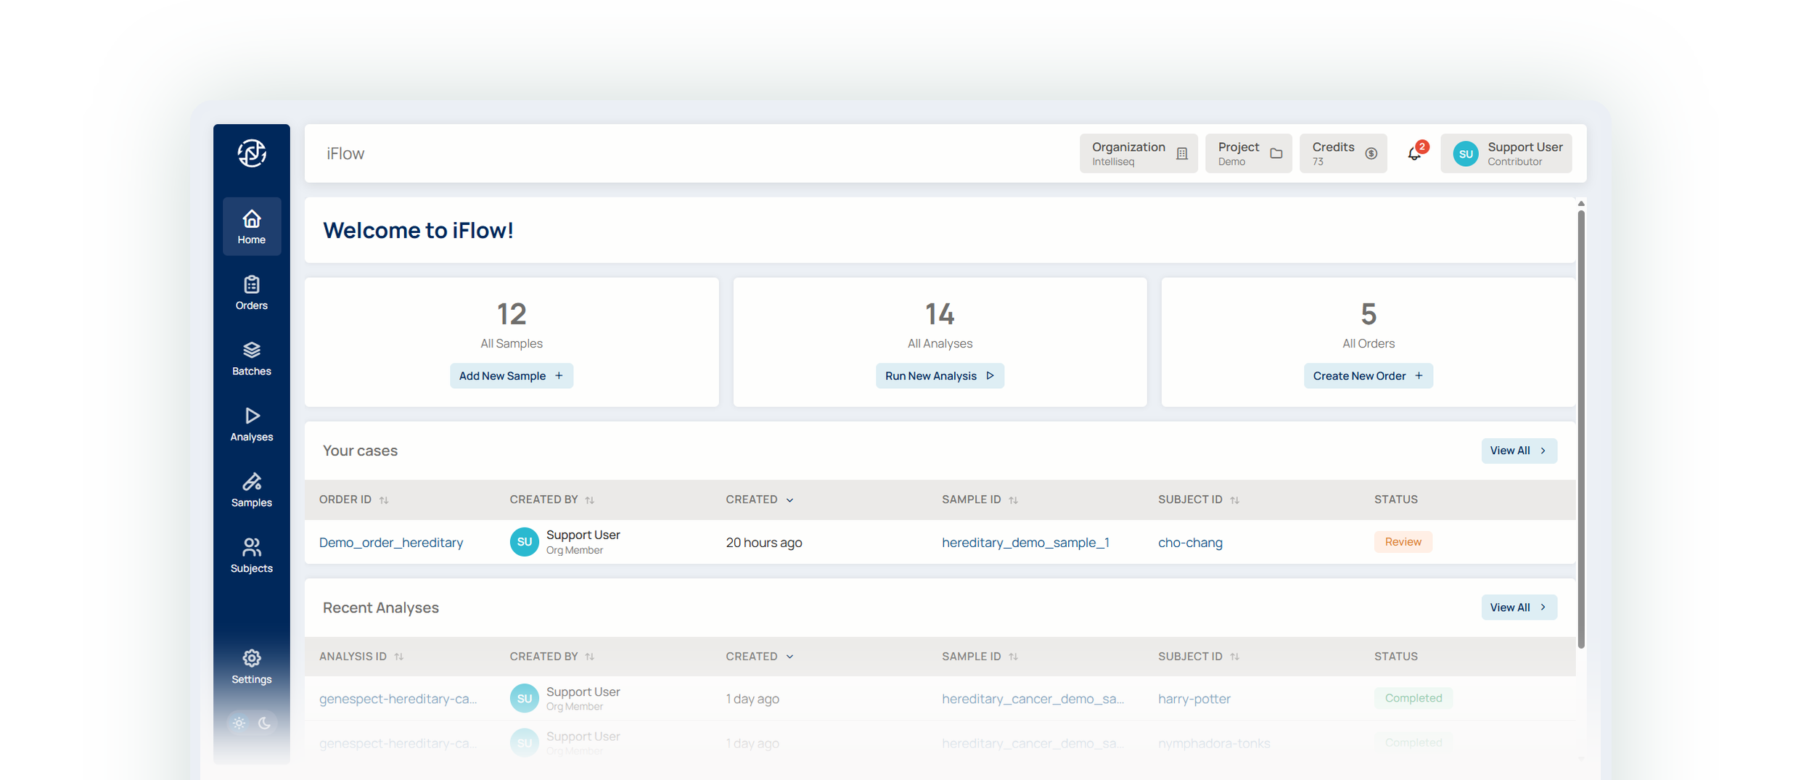Switch to light theme sun icon
This screenshot has height=780, width=1801.
pyautogui.click(x=239, y=723)
